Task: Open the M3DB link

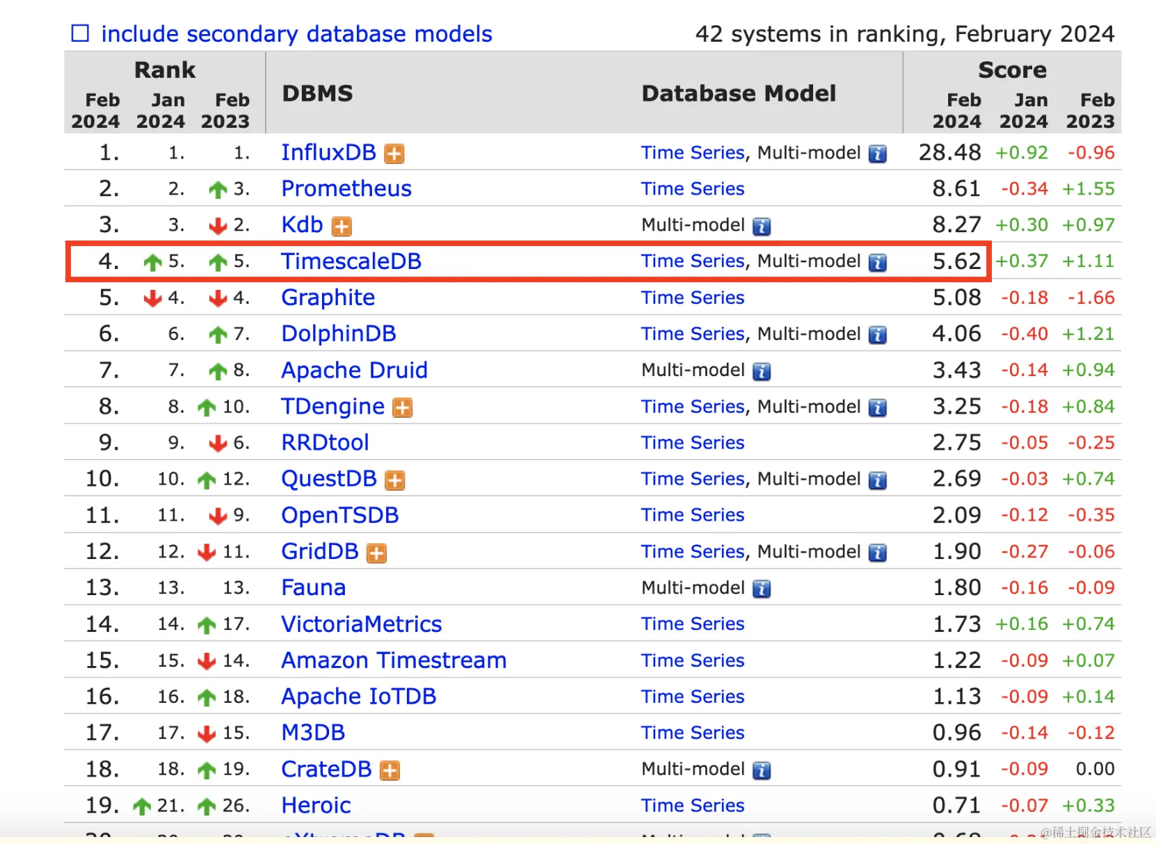Action: (313, 732)
